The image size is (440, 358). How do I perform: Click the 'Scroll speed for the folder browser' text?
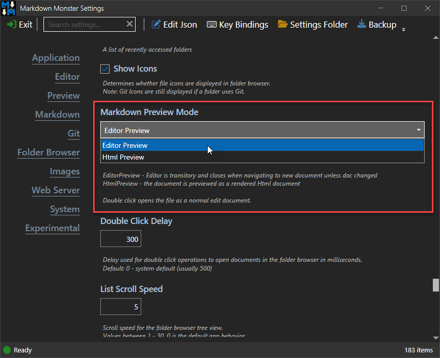click(163, 328)
